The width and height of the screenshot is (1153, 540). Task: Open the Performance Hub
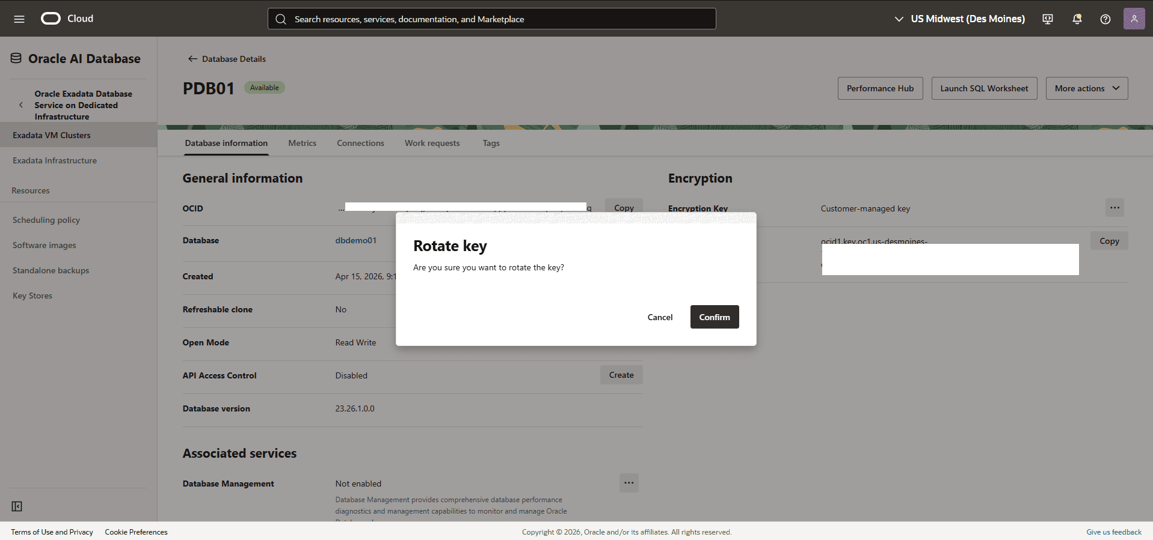(880, 88)
